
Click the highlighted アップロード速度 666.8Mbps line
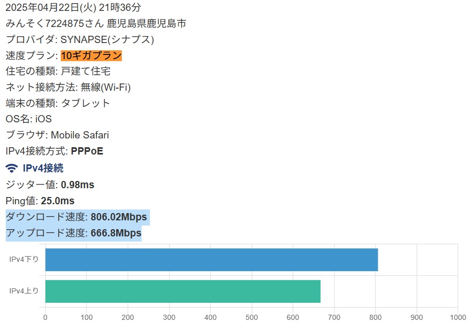pyautogui.click(x=73, y=233)
